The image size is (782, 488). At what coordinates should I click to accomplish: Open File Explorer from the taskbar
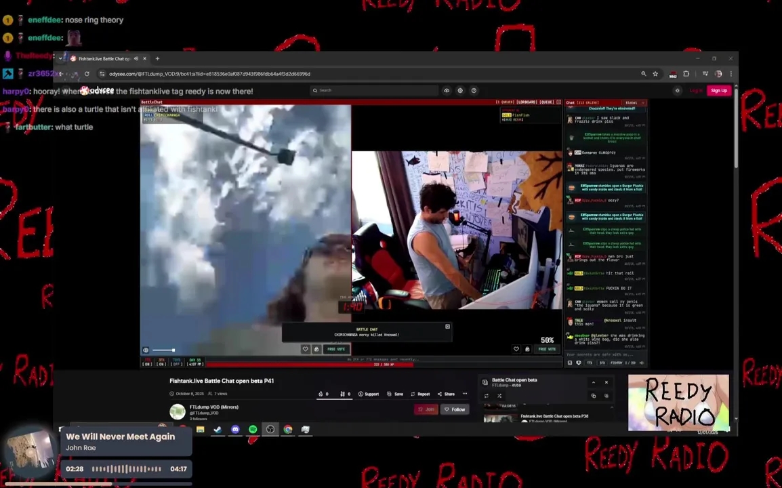[201, 429]
